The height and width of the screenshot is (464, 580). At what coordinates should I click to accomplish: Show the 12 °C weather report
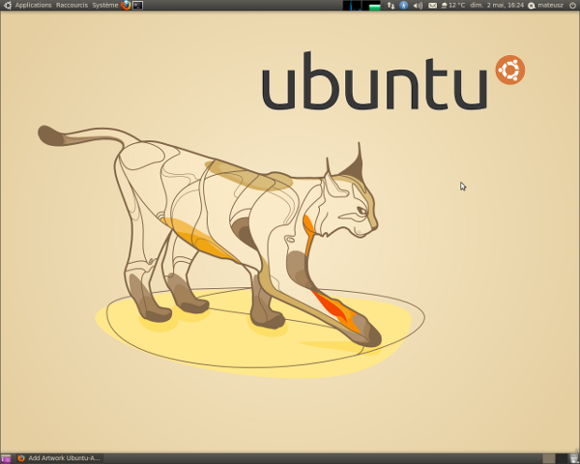(x=452, y=5)
